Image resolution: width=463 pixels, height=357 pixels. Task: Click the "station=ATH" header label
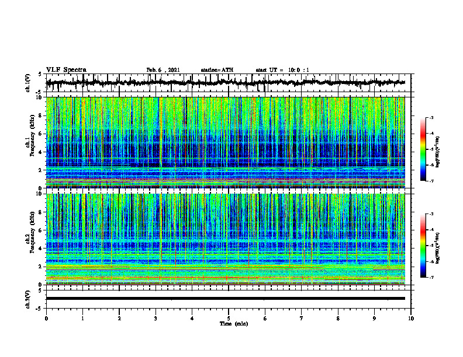click(x=217, y=70)
